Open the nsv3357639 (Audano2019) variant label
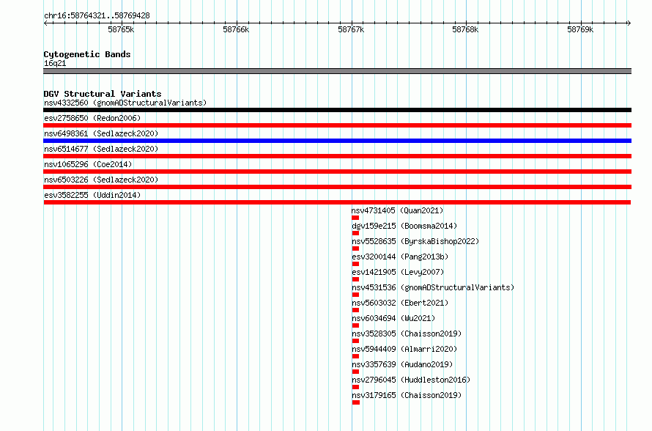The width and height of the screenshot is (652, 431). click(x=402, y=364)
